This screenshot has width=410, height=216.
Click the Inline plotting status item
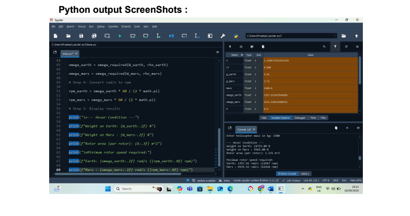[224, 181]
